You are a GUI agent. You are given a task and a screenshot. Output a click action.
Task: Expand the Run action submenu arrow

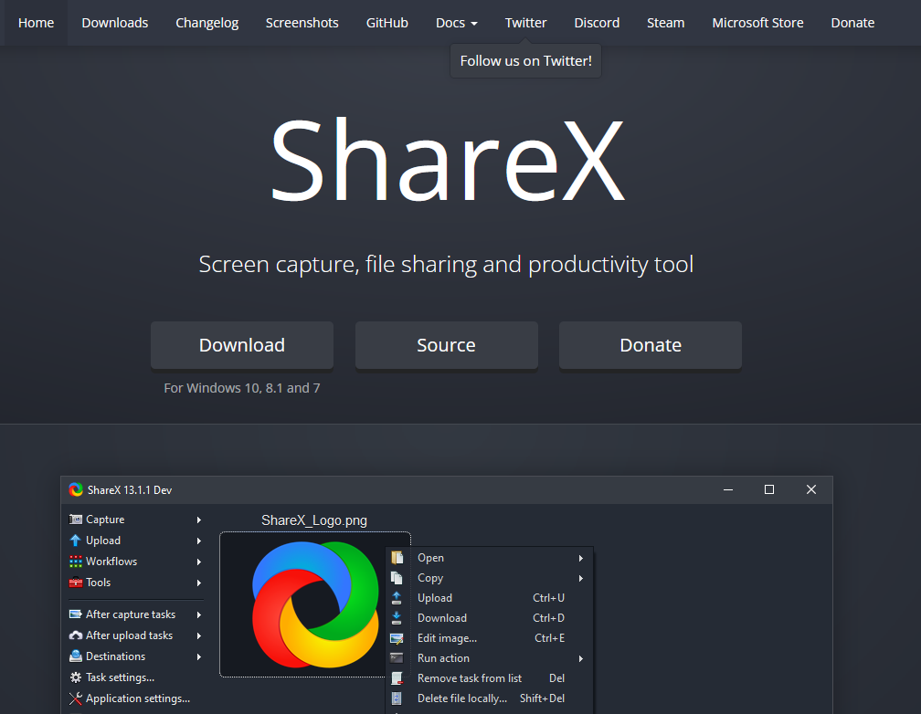coord(581,659)
